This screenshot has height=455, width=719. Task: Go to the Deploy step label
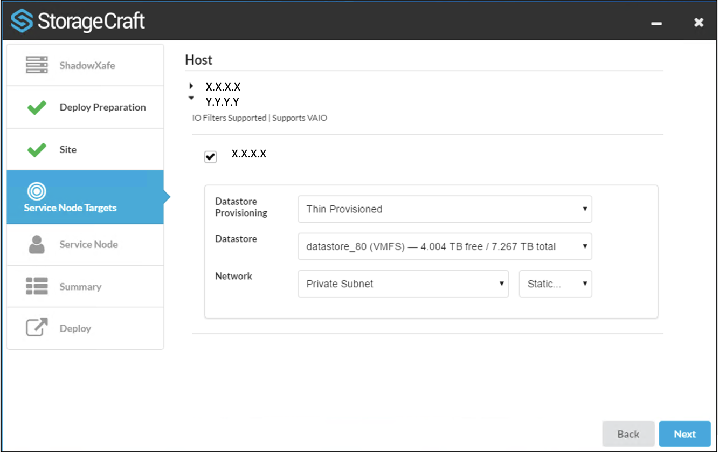pyautogui.click(x=75, y=328)
